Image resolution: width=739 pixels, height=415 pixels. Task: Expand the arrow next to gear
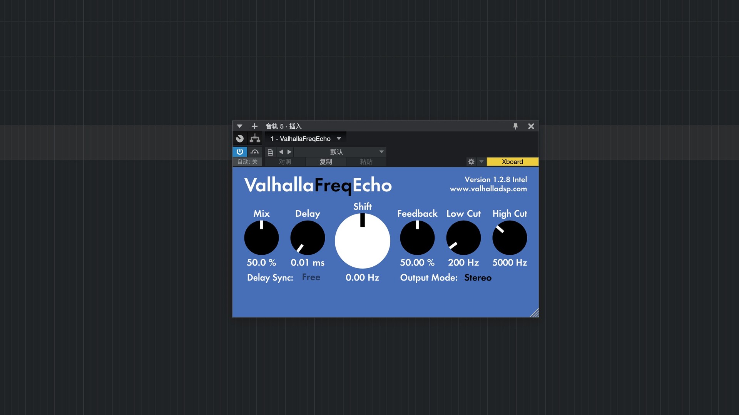tap(481, 162)
